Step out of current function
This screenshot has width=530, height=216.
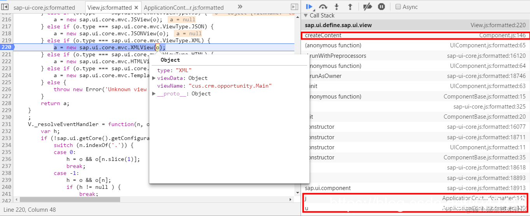coord(350,7)
